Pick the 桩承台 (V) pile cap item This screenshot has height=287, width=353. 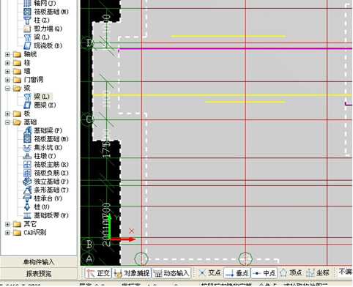point(43,198)
